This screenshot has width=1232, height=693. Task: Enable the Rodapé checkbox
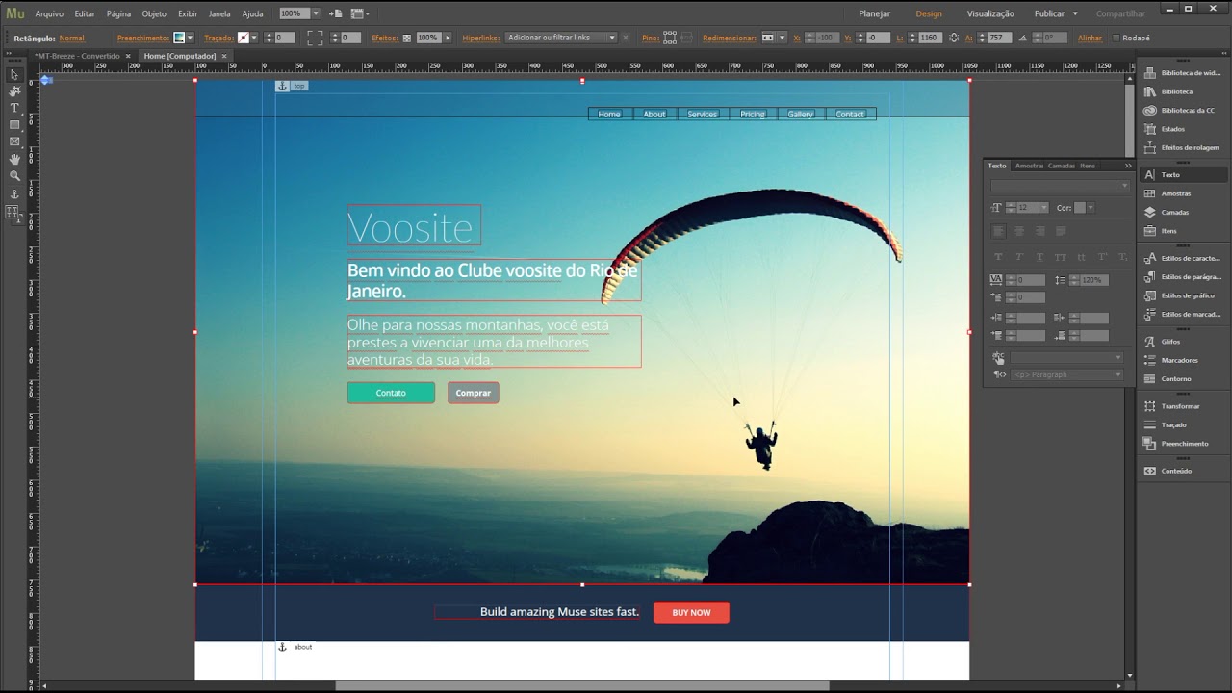coord(1116,38)
